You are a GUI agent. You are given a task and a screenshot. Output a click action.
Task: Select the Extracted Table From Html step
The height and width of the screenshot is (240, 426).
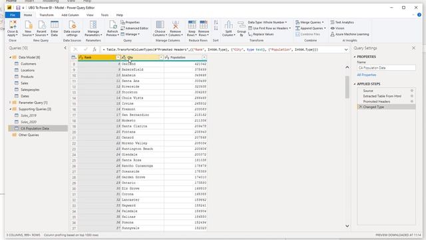(382, 96)
